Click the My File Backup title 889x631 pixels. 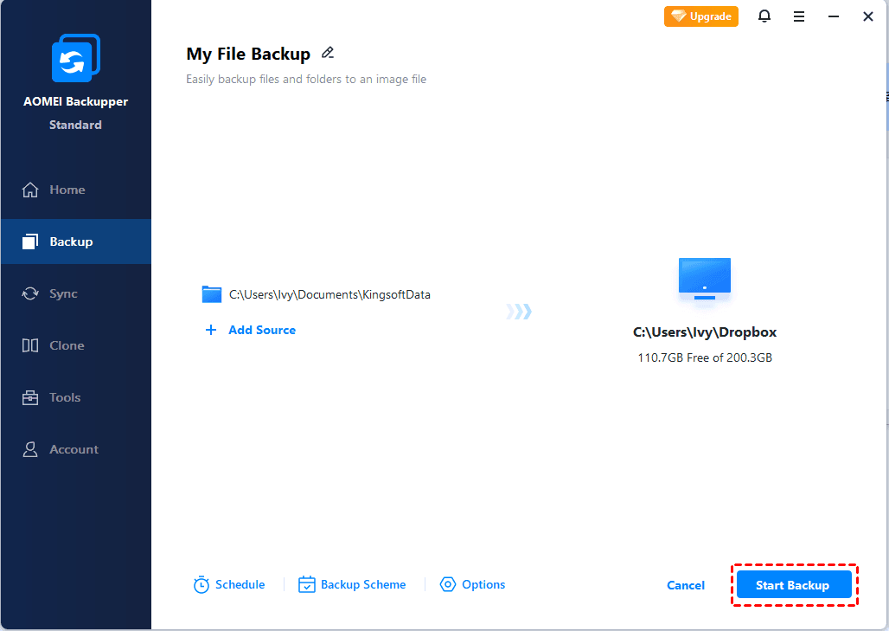coord(248,54)
